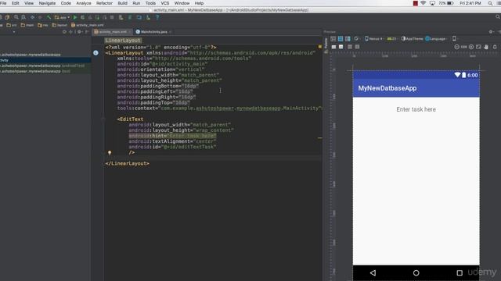Click the Recents square in phone preview
This screenshot has width=501, height=281.
point(460,272)
